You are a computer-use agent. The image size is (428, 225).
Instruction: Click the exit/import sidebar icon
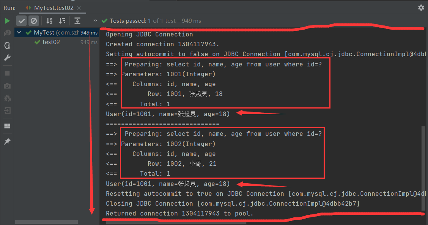[x=7, y=110]
